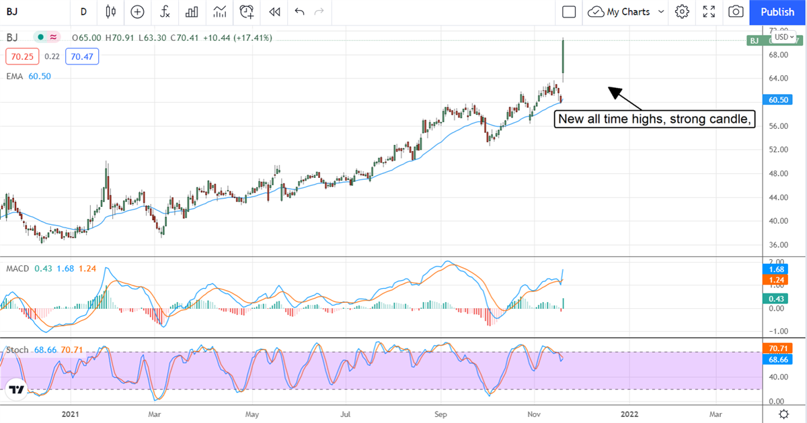Select the EMA 60.50 indicator legend
Image resolution: width=807 pixels, height=423 pixels.
[28, 77]
